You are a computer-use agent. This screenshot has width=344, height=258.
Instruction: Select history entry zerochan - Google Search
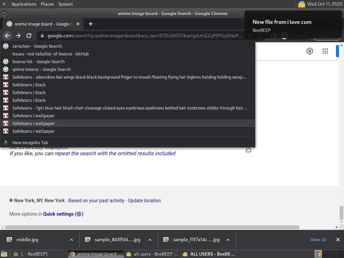click(128, 46)
